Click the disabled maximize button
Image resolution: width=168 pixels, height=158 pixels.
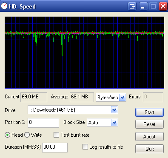[153, 6]
